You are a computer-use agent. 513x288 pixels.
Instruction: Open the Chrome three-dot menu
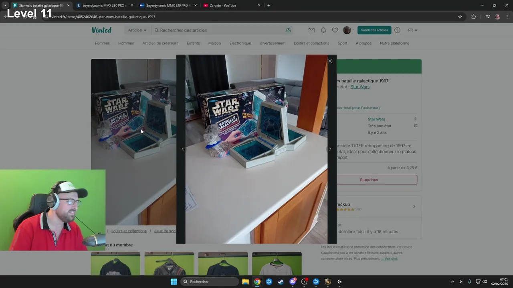coord(507,17)
